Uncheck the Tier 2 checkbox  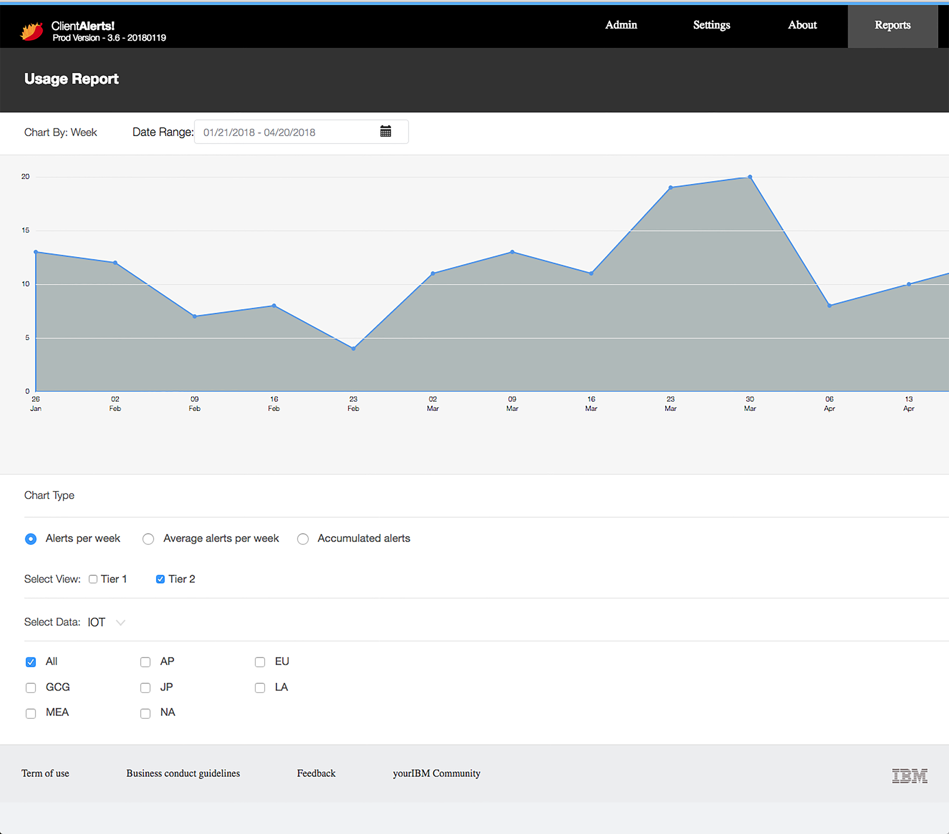pos(160,579)
